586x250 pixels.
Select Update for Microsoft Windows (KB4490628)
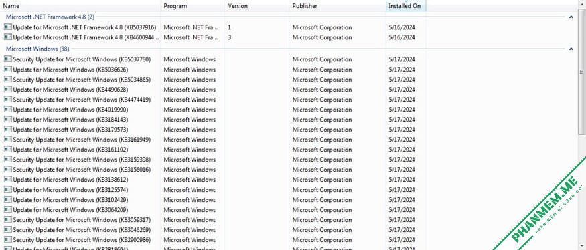(x=70, y=90)
